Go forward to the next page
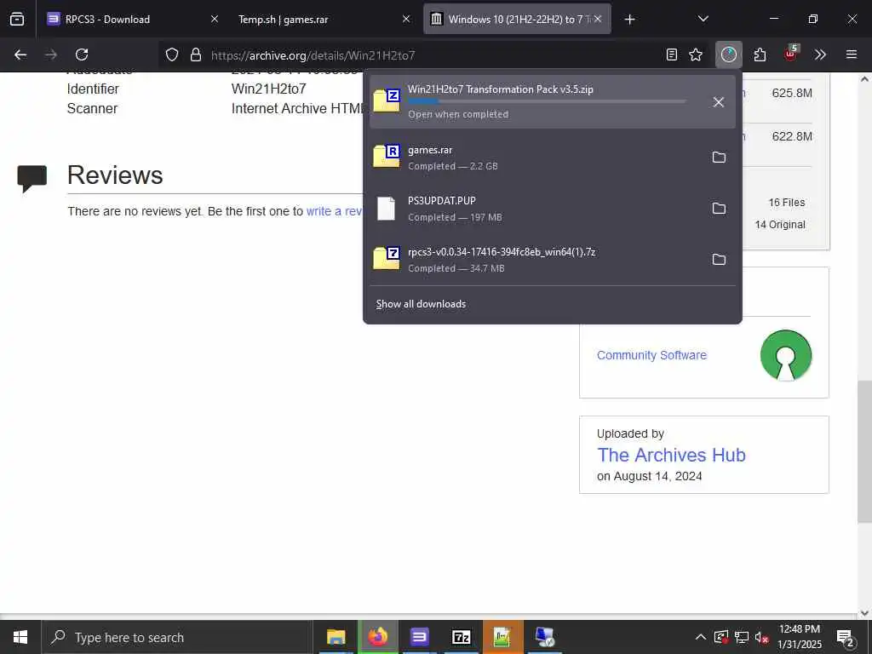The height and width of the screenshot is (654, 872). tap(51, 54)
